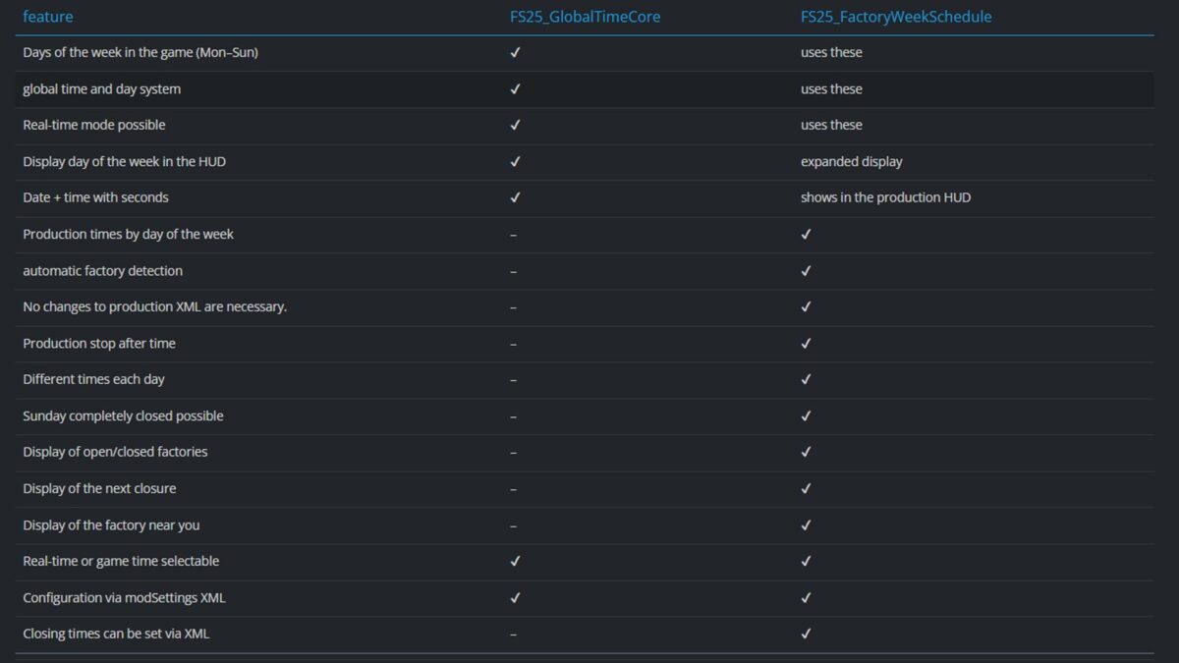
Task: Click the FS25_GlobalTimeCore column header
Action: click(585, 17)
